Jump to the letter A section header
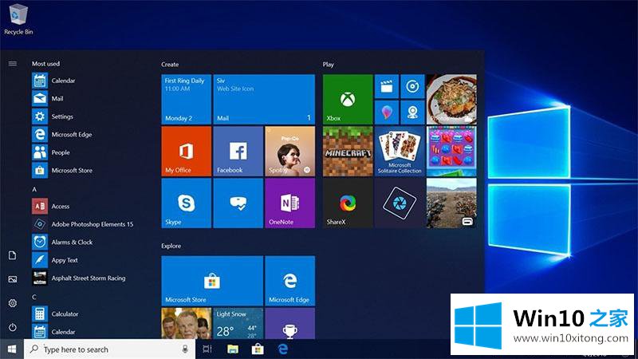 (x=34, y=189)
